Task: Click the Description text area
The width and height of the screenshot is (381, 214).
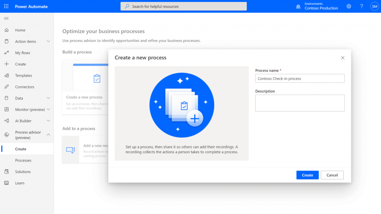Action: coord(300,103)
